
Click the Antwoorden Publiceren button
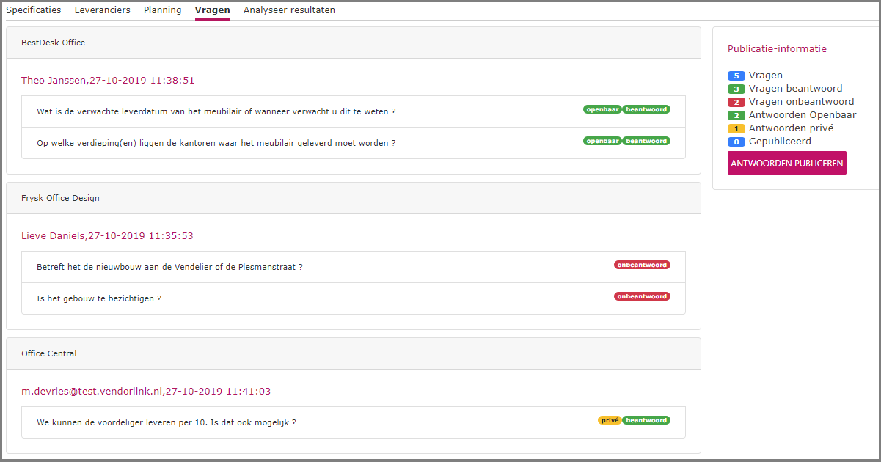click(x=787, y=164)
